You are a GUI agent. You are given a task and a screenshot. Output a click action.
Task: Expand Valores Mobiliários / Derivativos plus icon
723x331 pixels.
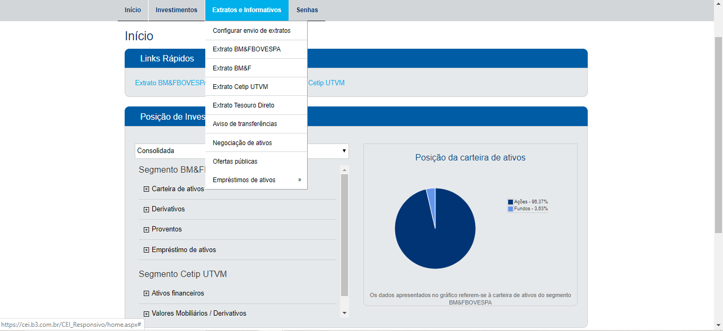pos(146,314)
